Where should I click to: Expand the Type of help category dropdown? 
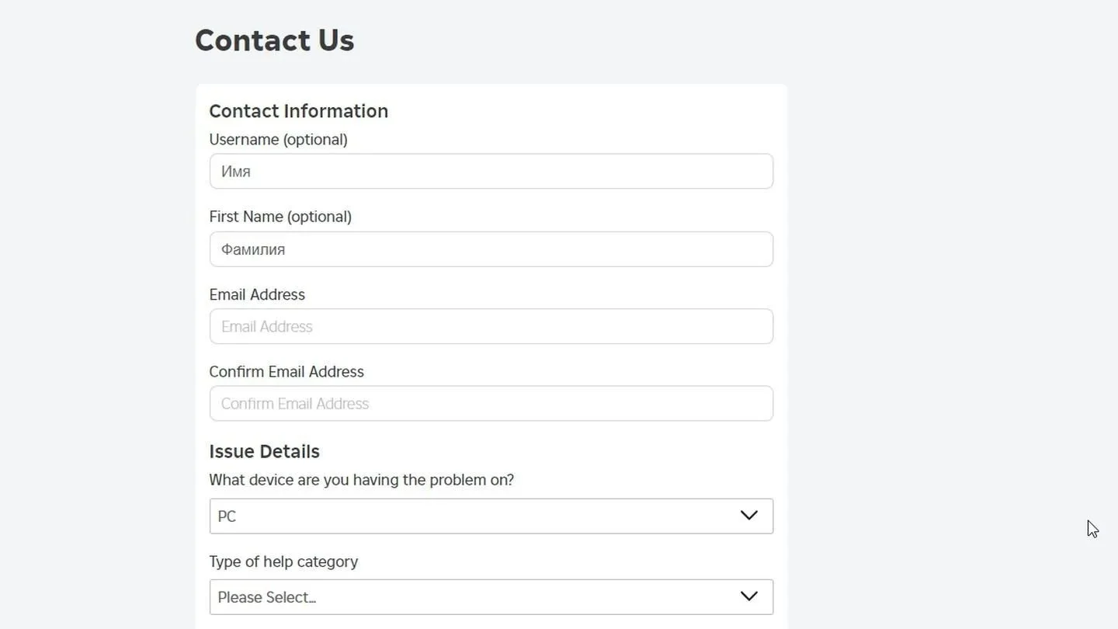point(491,597)
